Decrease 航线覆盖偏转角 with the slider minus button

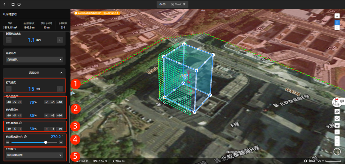[x=7, y=142]
